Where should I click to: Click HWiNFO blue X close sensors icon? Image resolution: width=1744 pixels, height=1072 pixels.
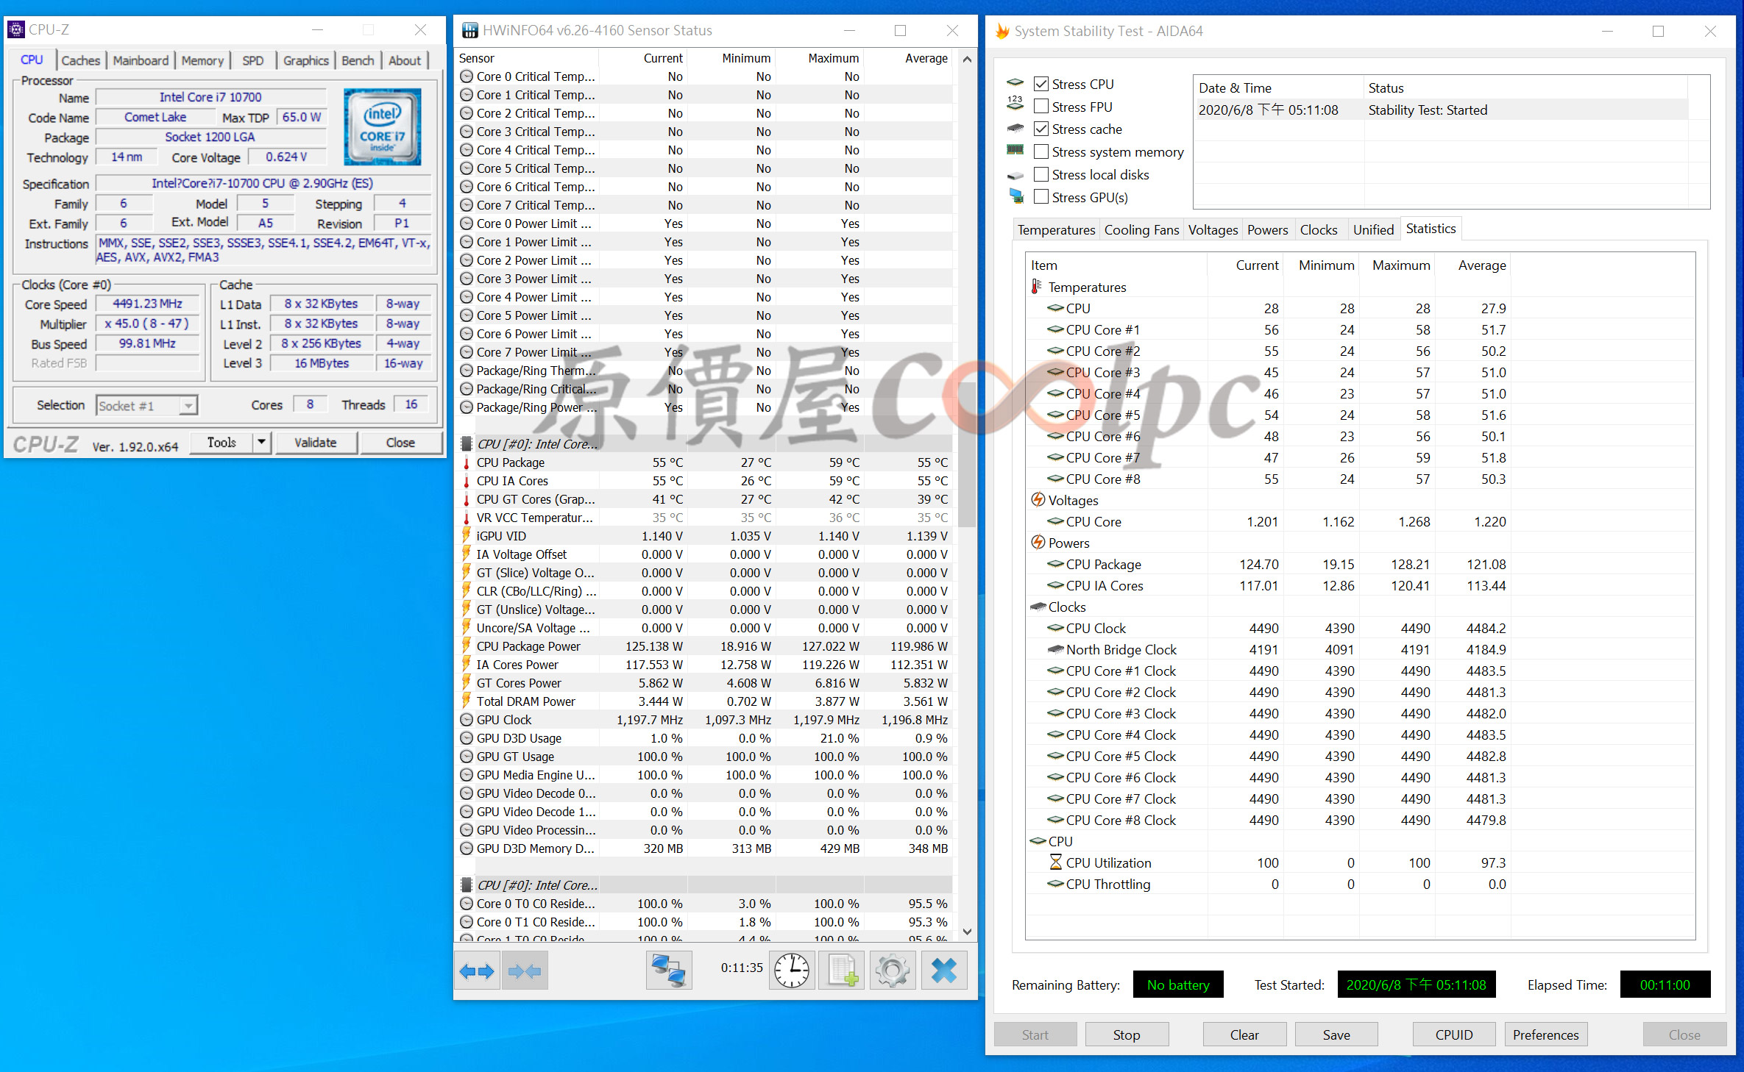pos(944,971)
